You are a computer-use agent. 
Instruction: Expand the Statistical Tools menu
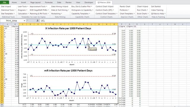[x=8, y=10]
